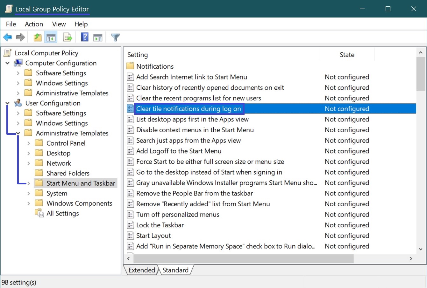427x288 pixels.
Task: Click the horizontal scrollbar thumb
Action: tap(243, 259)
